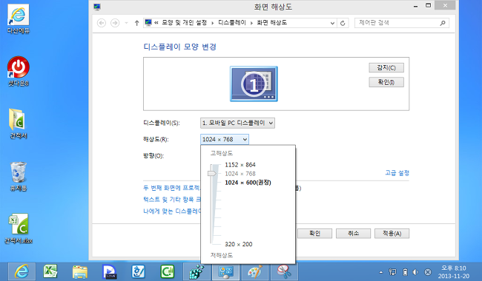Screen dimensions: 482x281
Task: Select the 견적서 folder on desktop
Action: tap(19, 123)
